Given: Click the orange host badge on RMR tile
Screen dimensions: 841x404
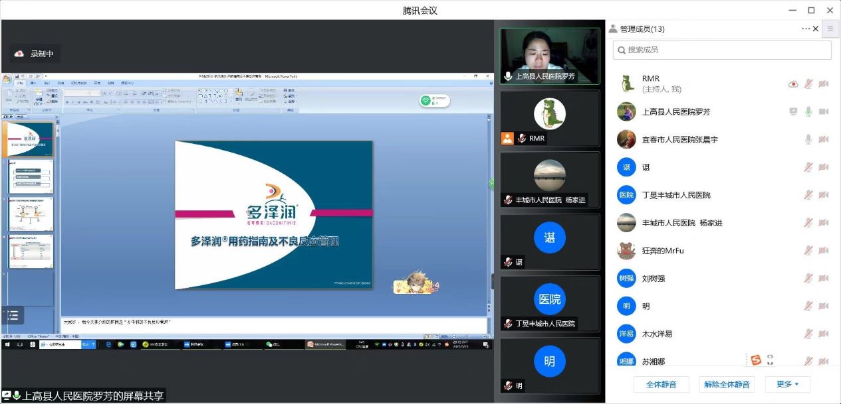Looking at the screenshot, I should (508, 139).
